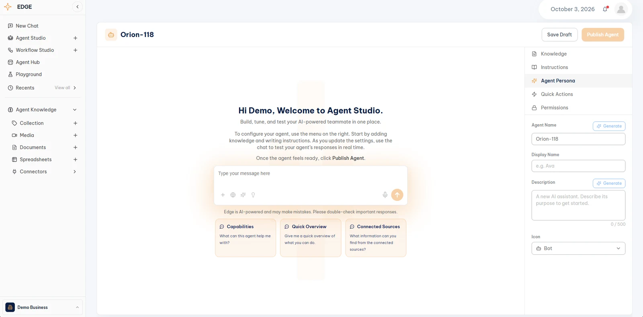Viewport: 643px width, 317px height.
Task: Expand Recents with the View all arrow
Action: (75, 88)
